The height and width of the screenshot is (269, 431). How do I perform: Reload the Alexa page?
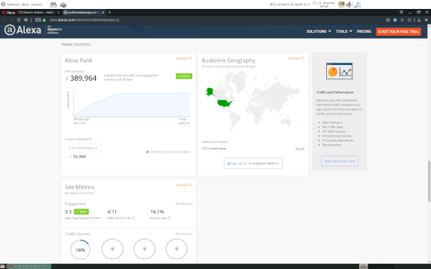(19, 19)
